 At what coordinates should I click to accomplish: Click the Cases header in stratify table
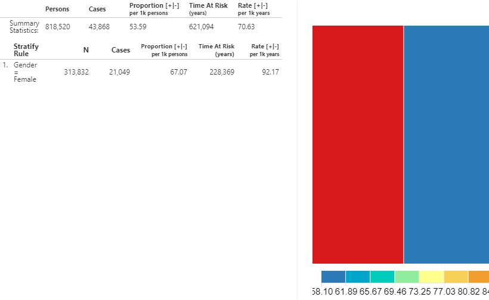pos(120,50)
